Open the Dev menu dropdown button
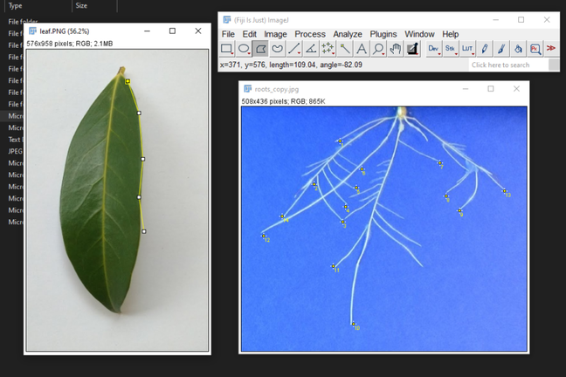 point(434,50)
